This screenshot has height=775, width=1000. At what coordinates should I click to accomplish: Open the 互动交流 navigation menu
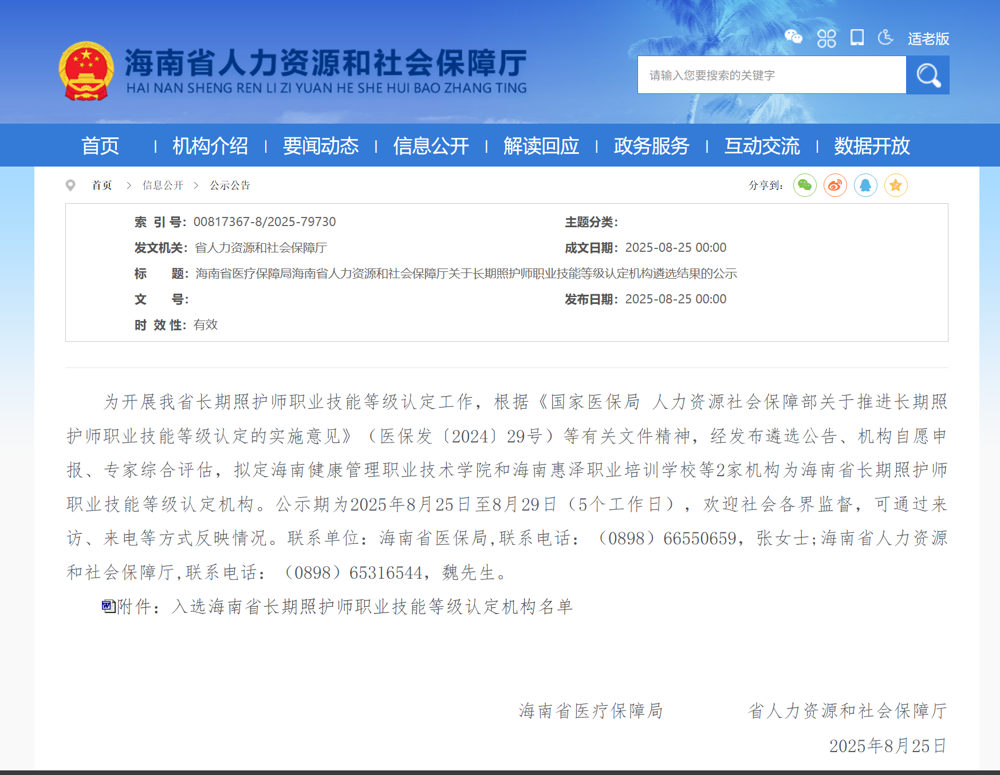[x=762, y=146]
